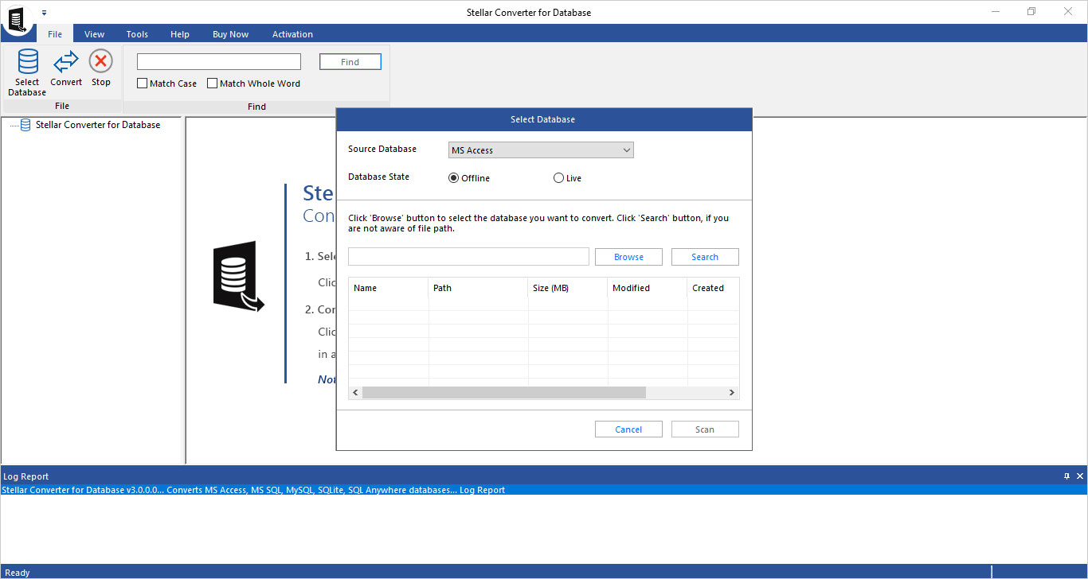Open the Source Database dropdown
1088x579 pixels.
[628, 150]
